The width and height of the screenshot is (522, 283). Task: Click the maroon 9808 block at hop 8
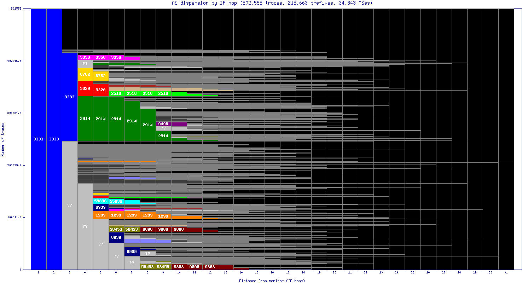pos(147,229)
